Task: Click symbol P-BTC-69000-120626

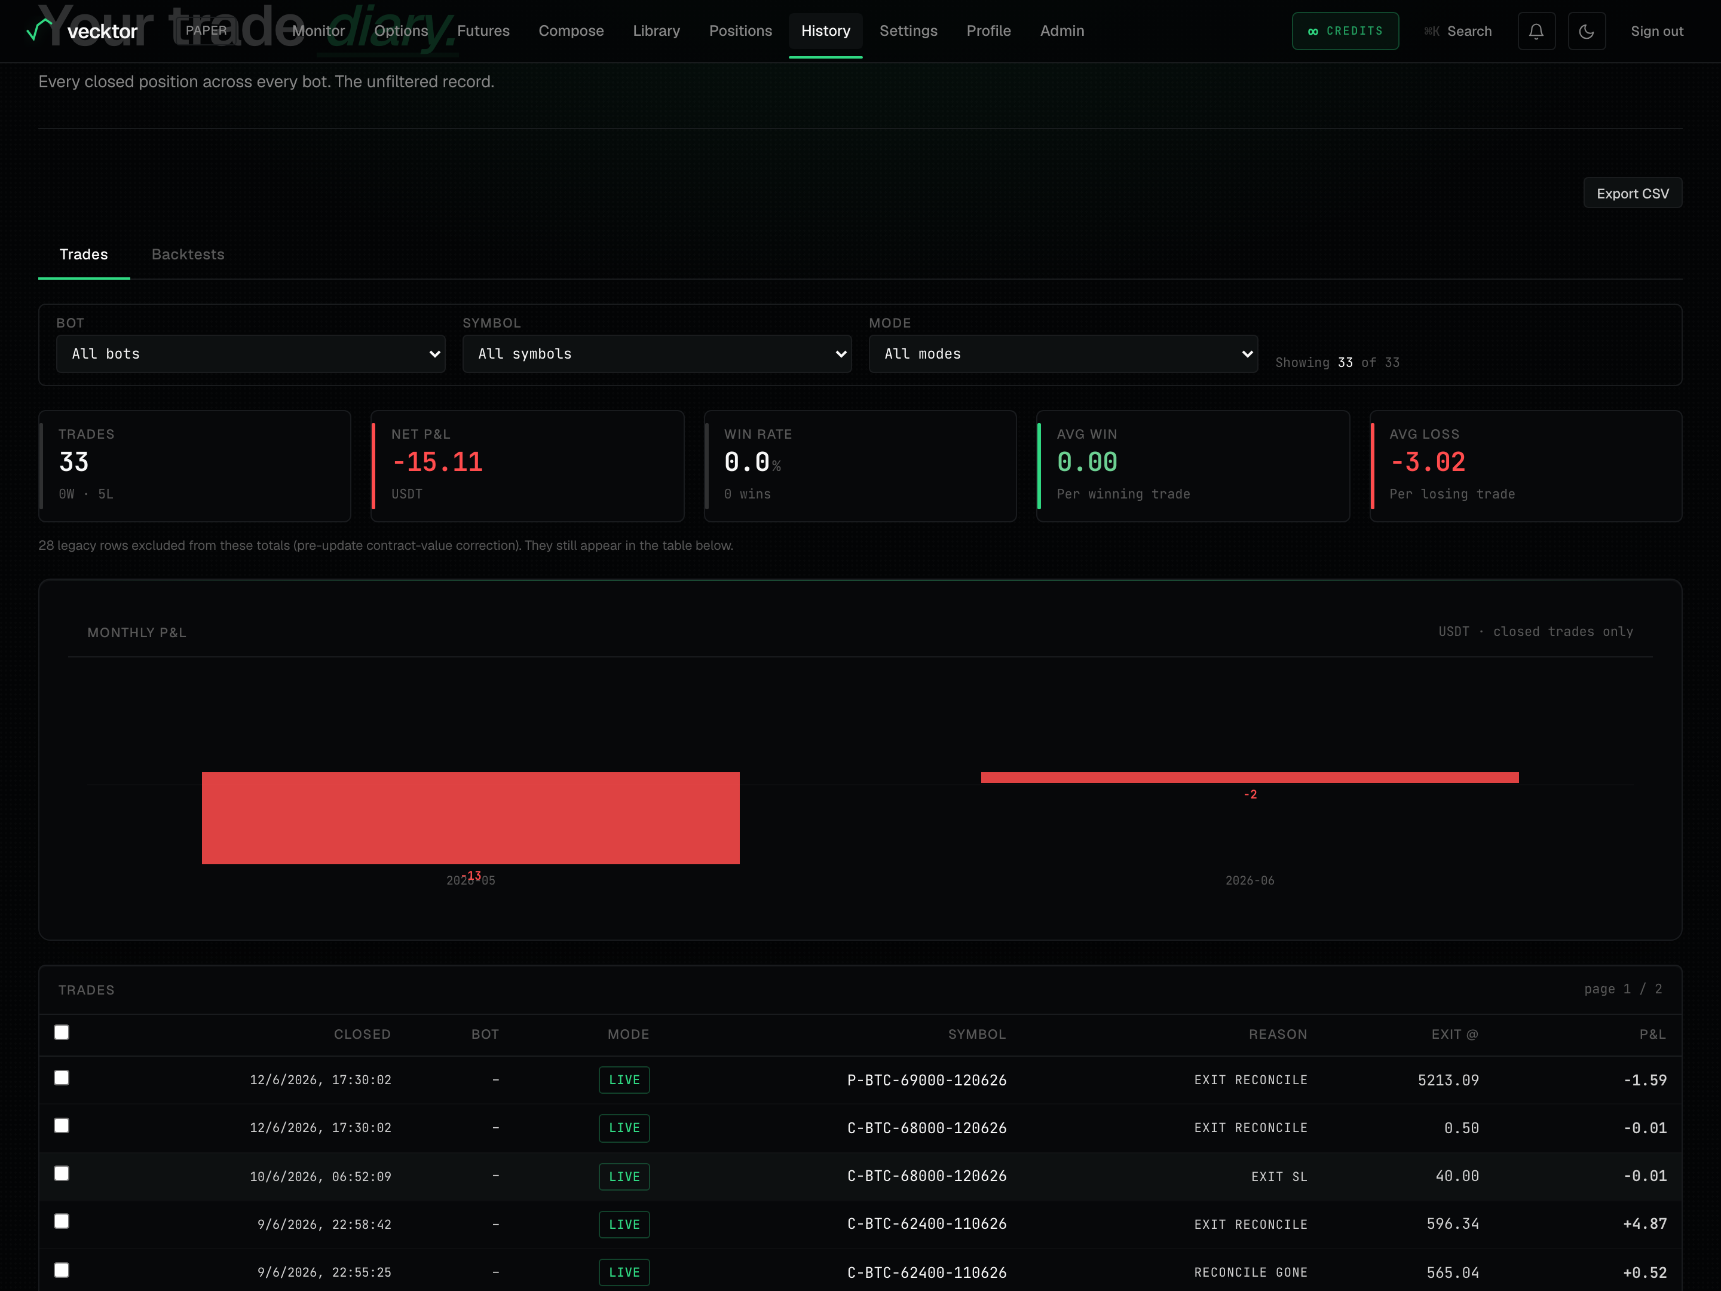Action: tap(927, 1080)
